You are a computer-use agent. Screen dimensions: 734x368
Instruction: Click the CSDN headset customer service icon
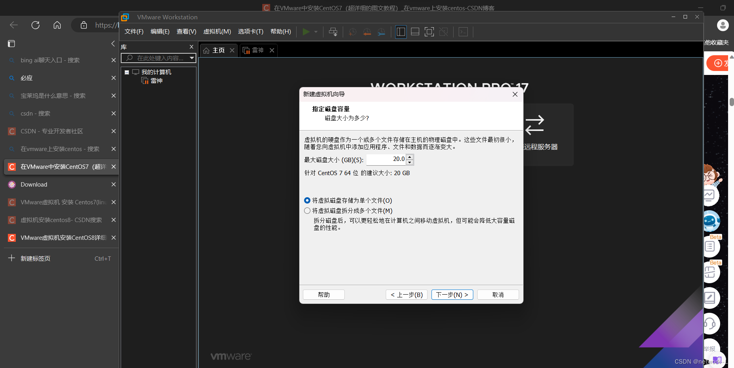coord(711,324)
